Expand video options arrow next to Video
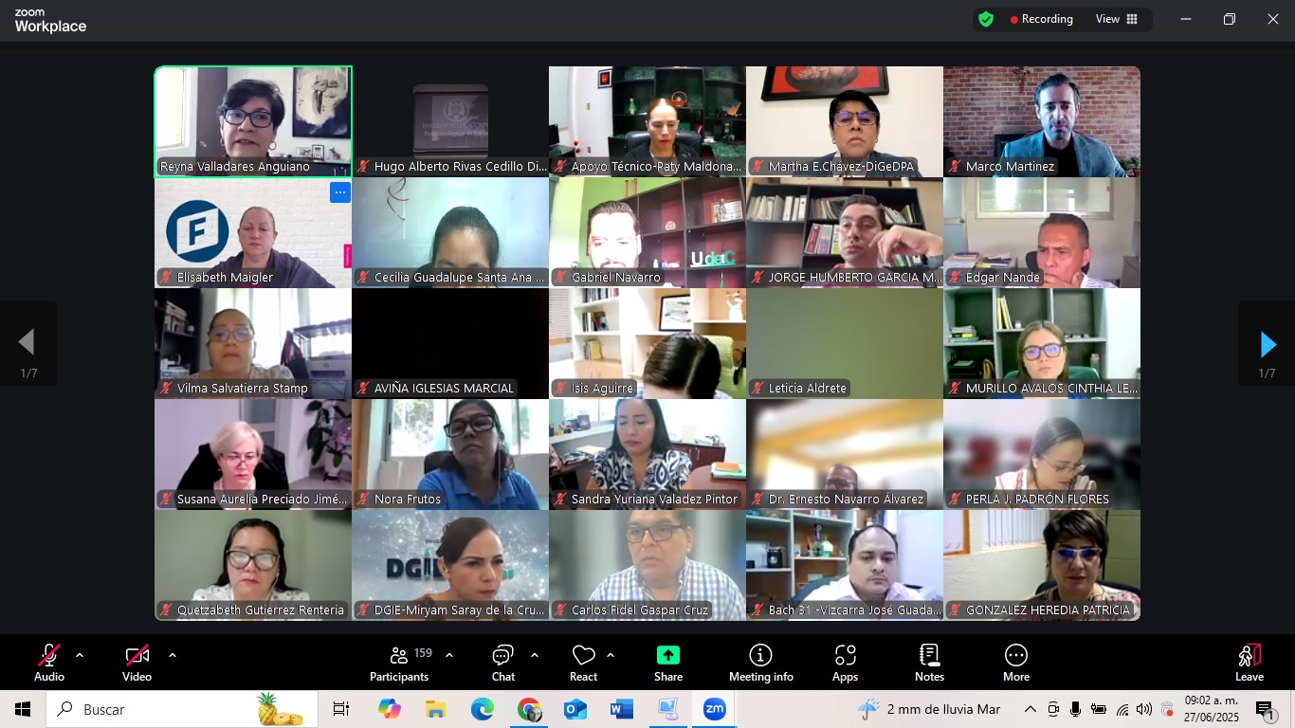The image size is (1295, 728). 173,655
